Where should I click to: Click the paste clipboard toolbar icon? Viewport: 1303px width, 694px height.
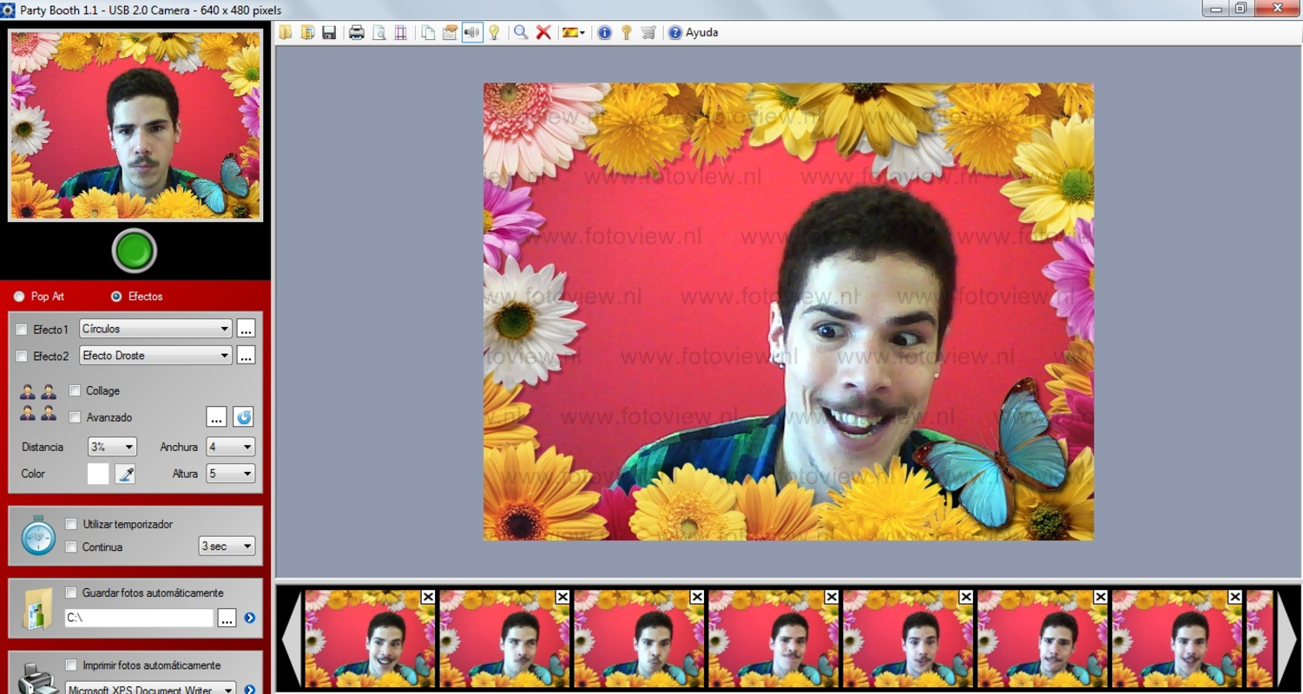(450, 33)
